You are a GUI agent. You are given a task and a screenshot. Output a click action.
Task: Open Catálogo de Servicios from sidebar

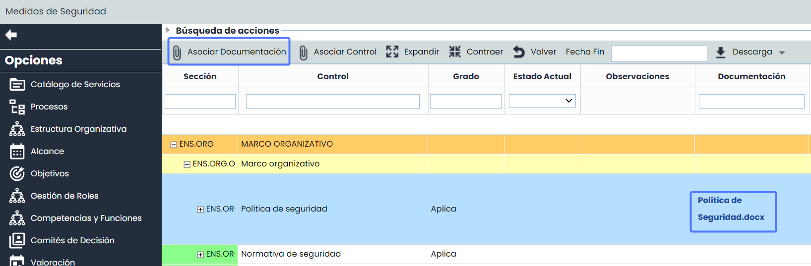(x=75, y=84)
